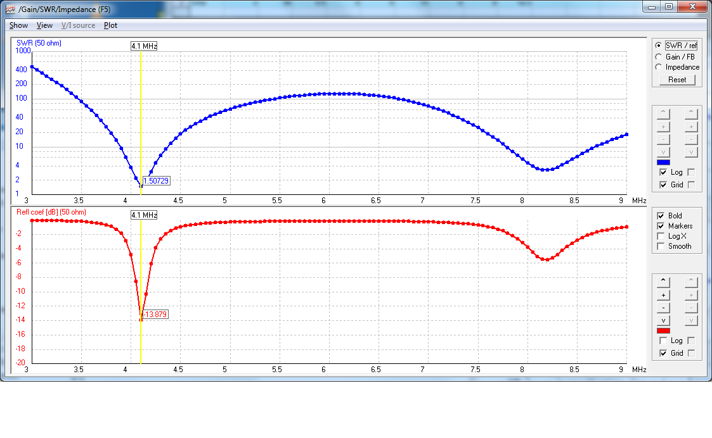
Task: Click the enabled plus (+) zoom button for red plot
Action: point(663,295)
